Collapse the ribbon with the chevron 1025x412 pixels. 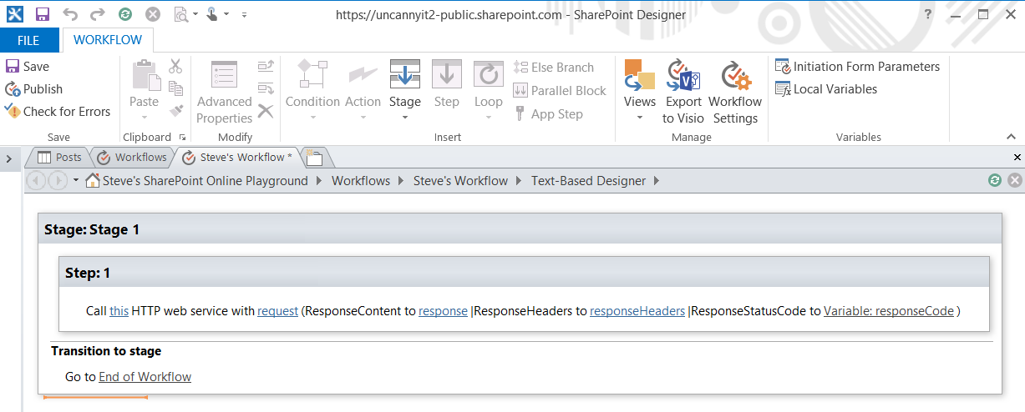1010,137
